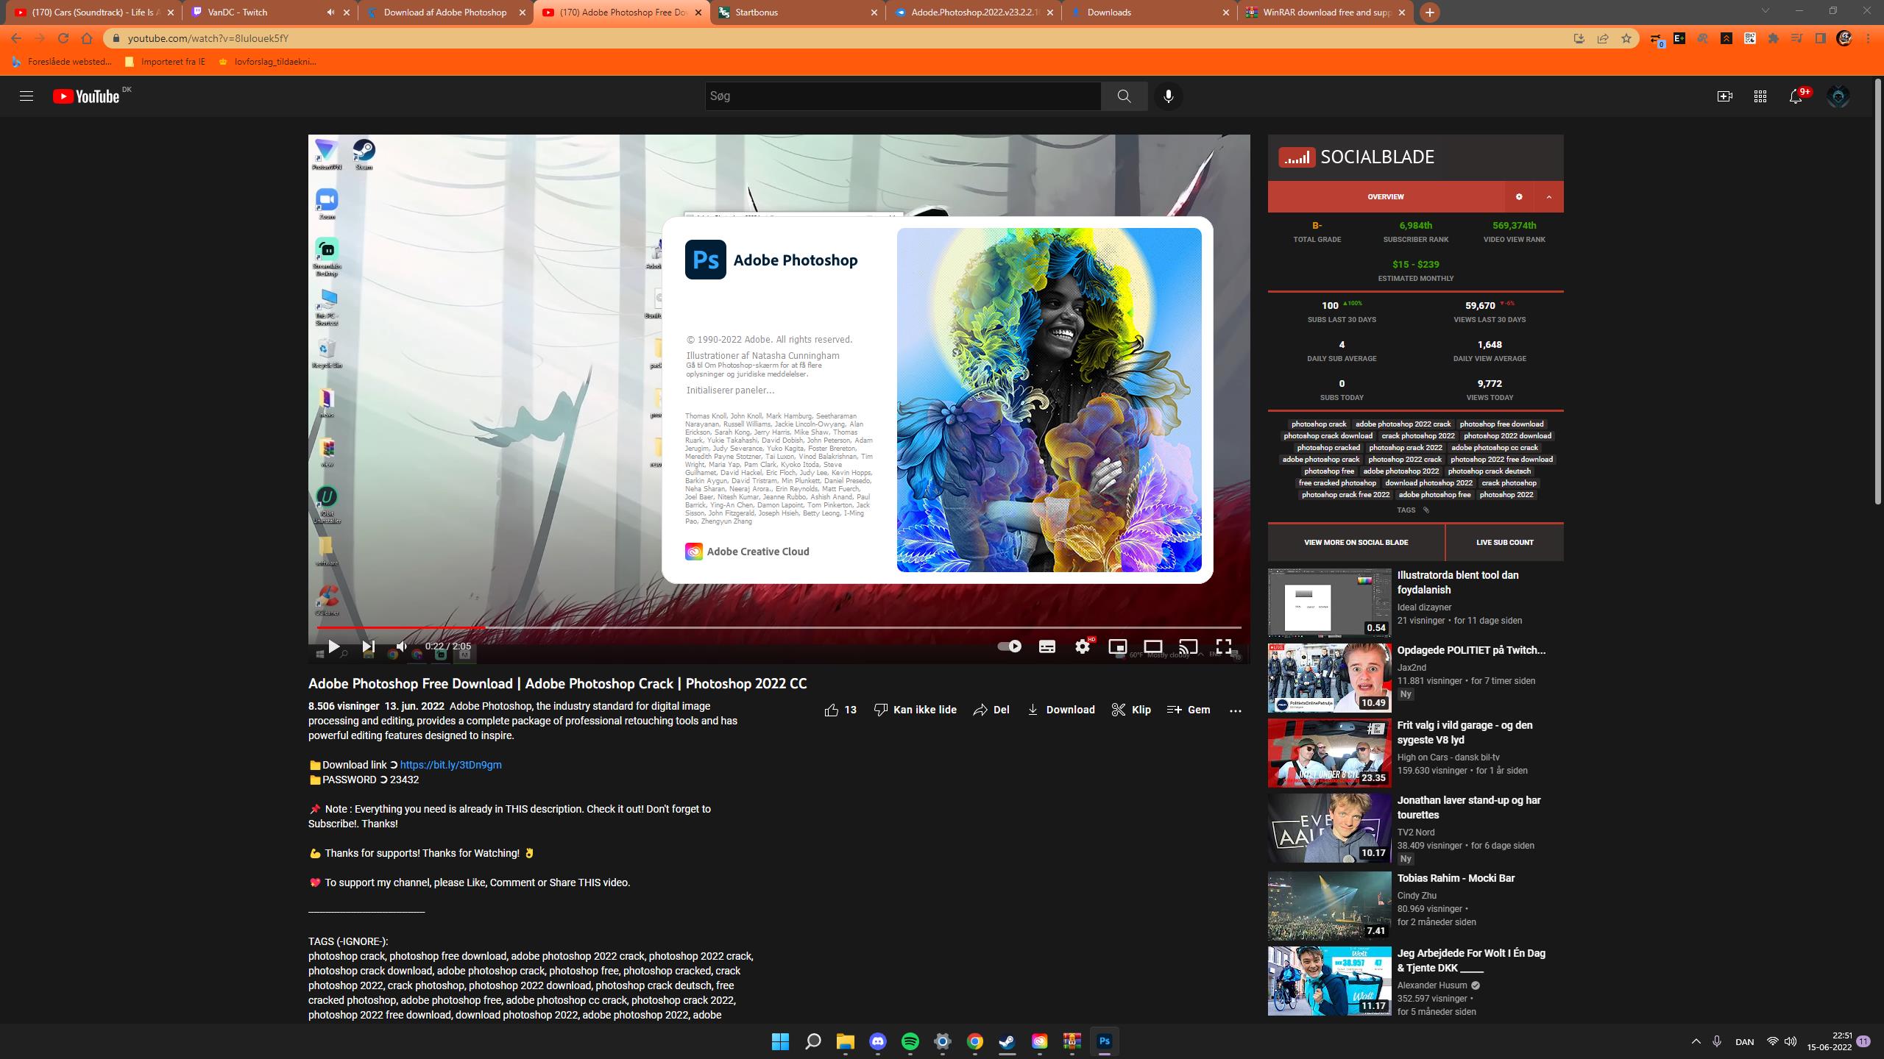1884x1059 pixels.
Task: Click the Create video camera icon
Action: pos(1724,96)
